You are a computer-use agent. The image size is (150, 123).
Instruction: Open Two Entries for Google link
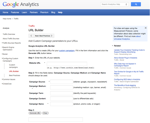129,73
